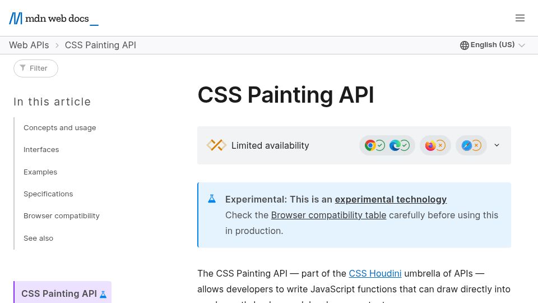The width and height of the screenshot is (538, 303).
Task: Click the Limited availability label
Action: click(270, 146)
